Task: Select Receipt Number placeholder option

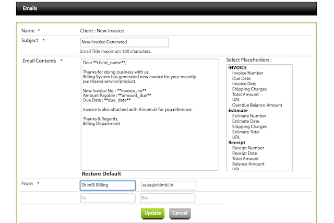Action: (x=248, y=148)
